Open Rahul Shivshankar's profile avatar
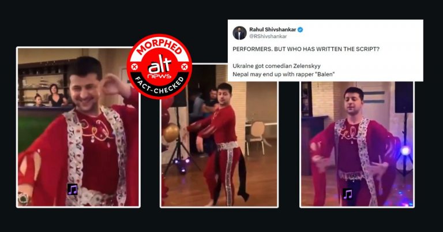 click(x=239, y=33)
